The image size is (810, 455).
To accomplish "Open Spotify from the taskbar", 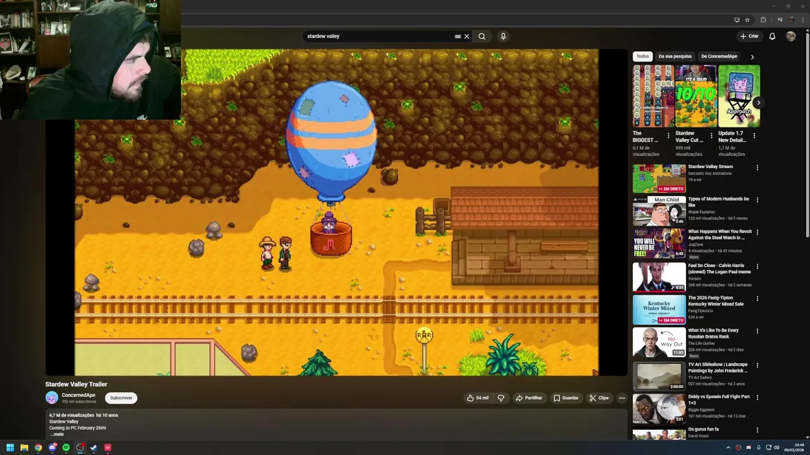I will tap(66, 447).
